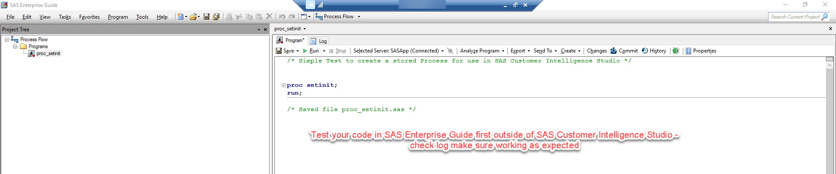836x174 pixels.
Task: Click the Copy toolbar icon
Action: tap(249, 16)
